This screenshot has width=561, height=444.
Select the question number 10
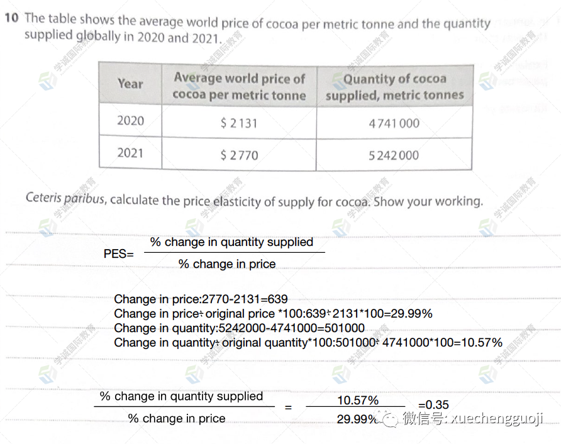tap(11, 18)
